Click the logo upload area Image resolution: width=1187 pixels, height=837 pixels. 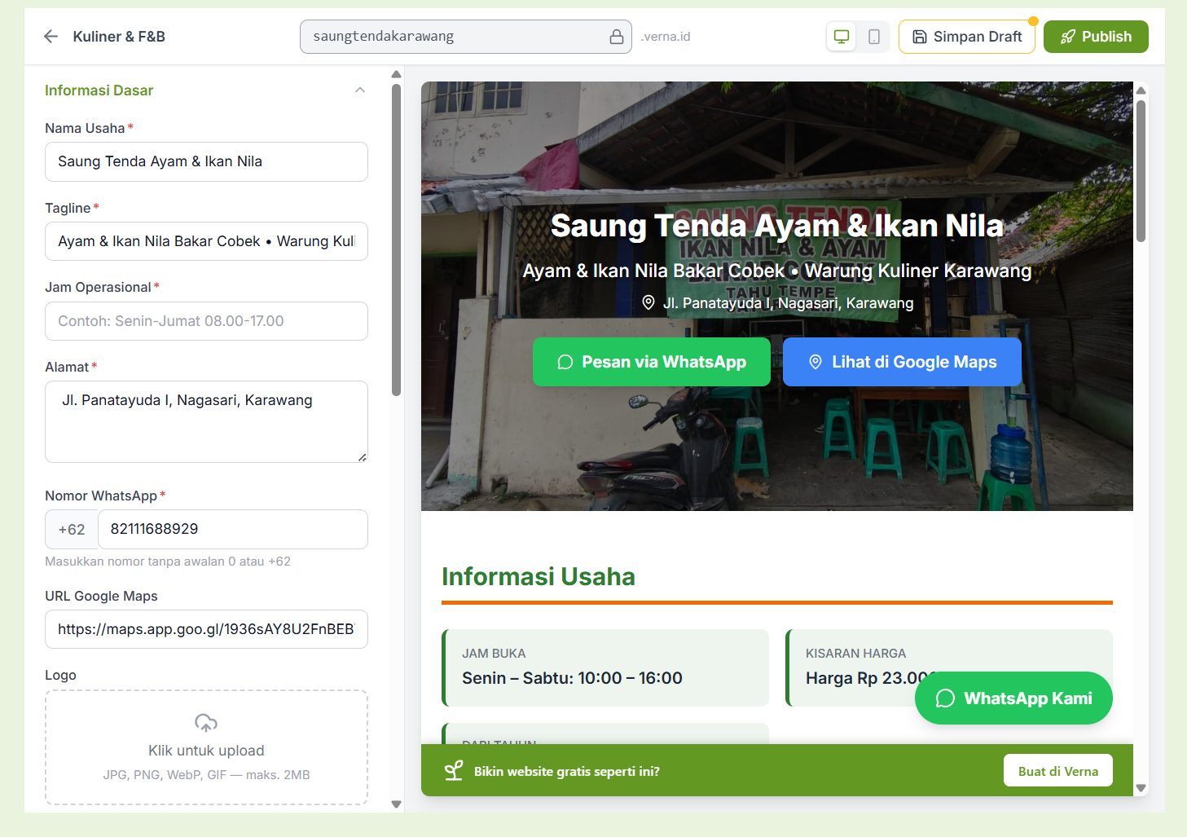tap(206, 747)
